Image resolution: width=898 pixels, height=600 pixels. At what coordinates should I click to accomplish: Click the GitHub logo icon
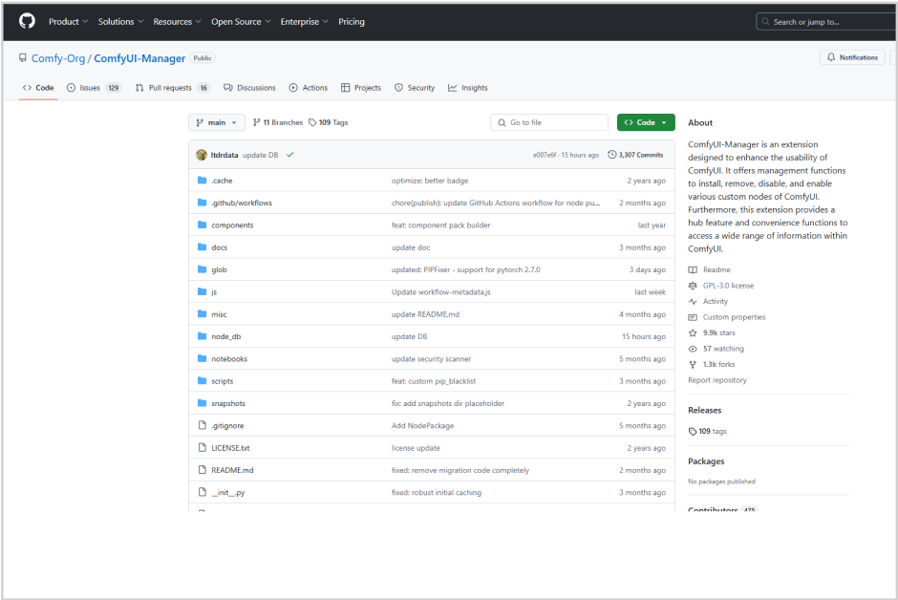point(27,21)
